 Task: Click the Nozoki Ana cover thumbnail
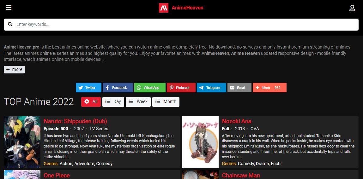point(201,142)
